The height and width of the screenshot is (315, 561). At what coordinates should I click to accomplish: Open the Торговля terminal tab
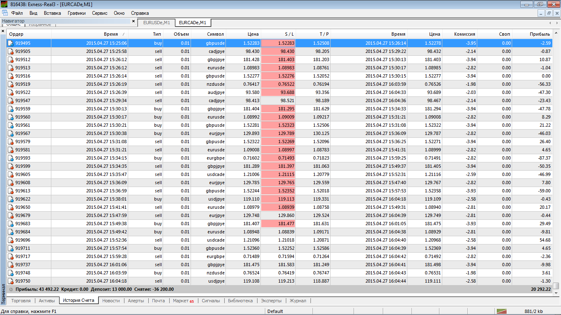(x=21, y=301)
